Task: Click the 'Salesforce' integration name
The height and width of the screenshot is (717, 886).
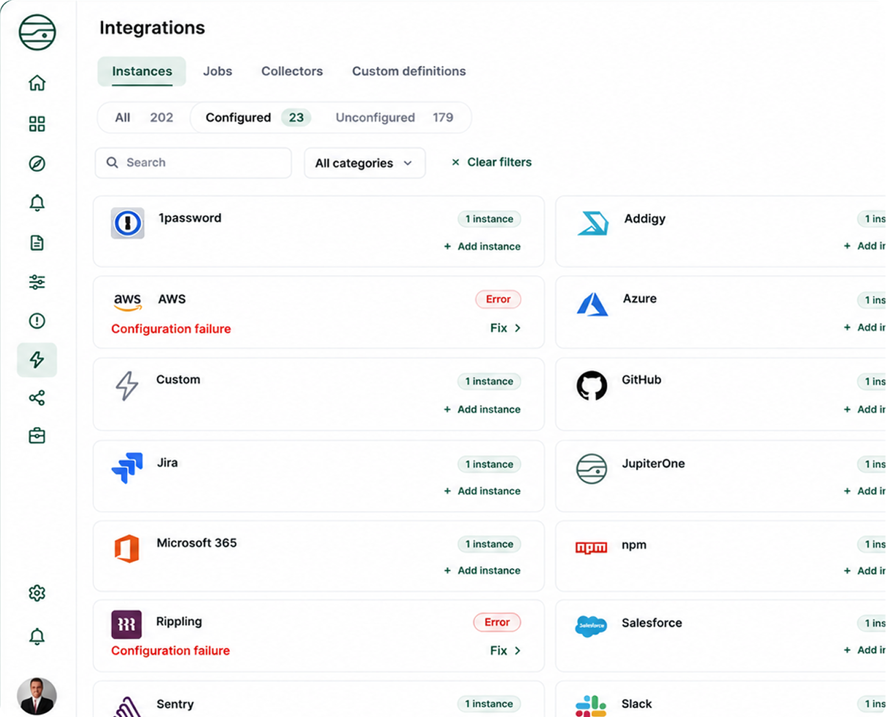Action: [652, 623]
